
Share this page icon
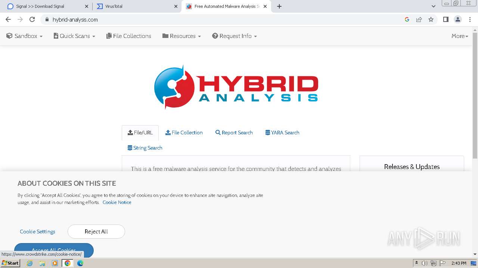[419, 19]
